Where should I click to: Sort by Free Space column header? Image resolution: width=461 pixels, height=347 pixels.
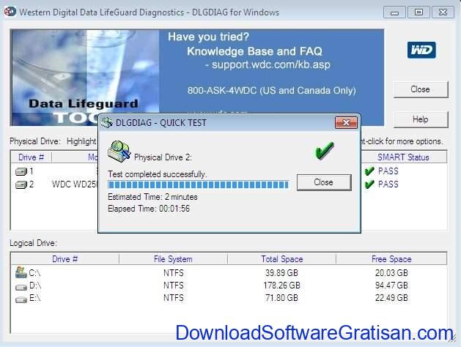pyautogui.click(x=391, y=259)
